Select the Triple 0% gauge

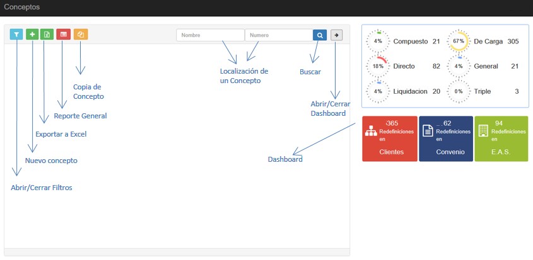pos(459,91)
